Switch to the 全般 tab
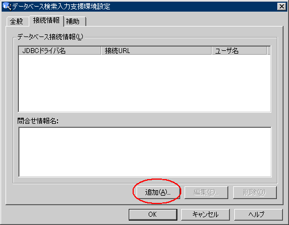Screen dimensions: 289x225 pyautogui.click(x=17, y=21)
